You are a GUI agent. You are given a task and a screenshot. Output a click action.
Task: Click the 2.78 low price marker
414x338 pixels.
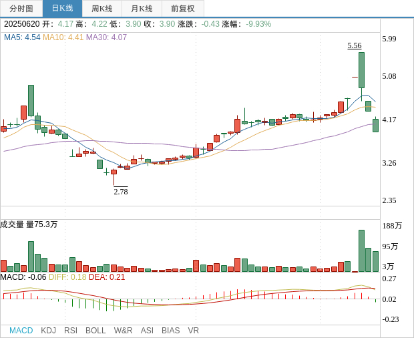tap(120, 192)
